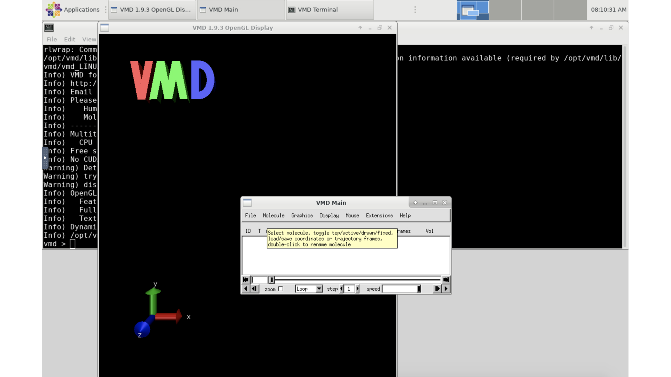Step back one frame
The width and height of the screenshot is (671, 377).
[255, 289]
